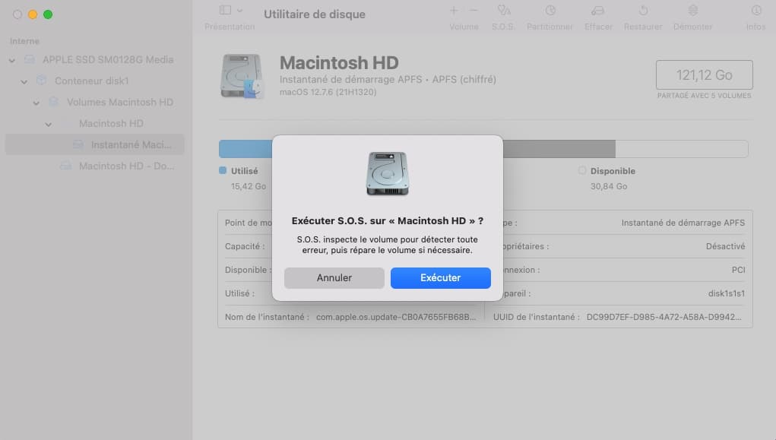Click the large Macintosh HD disk icon
The width and height of the screenshot is (776, 440).
coord(241,76)
